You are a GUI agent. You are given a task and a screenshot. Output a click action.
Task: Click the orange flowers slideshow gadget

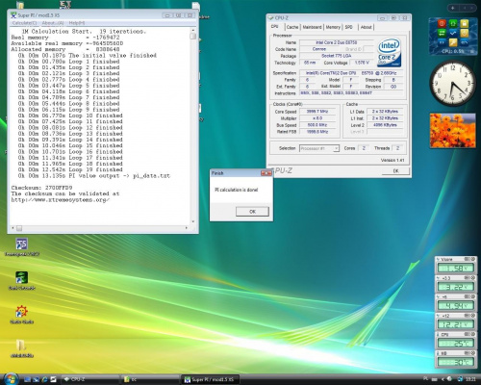click(452, 130)
